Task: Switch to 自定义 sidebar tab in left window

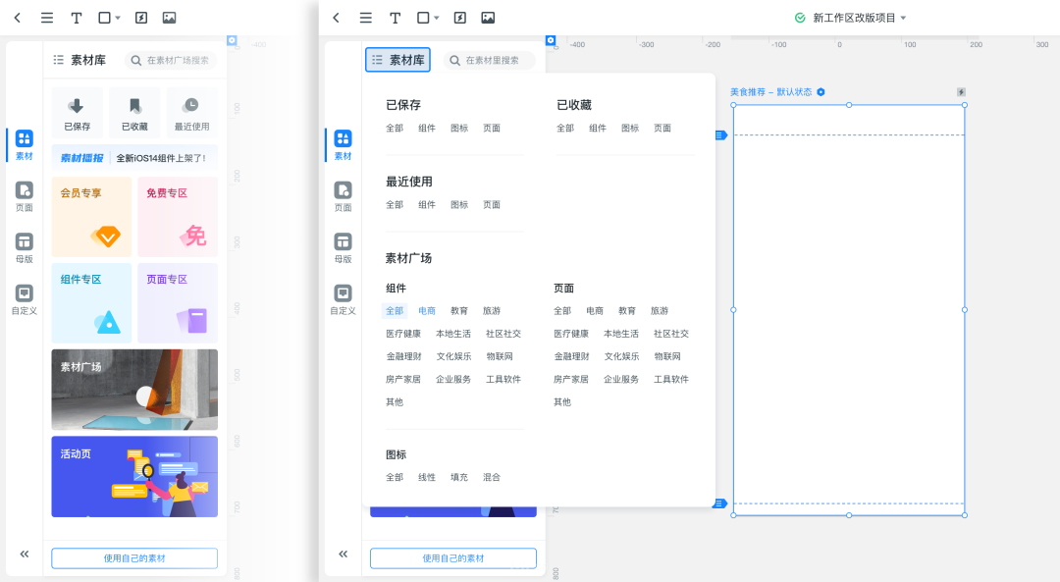Action: [x=25, y=299]
